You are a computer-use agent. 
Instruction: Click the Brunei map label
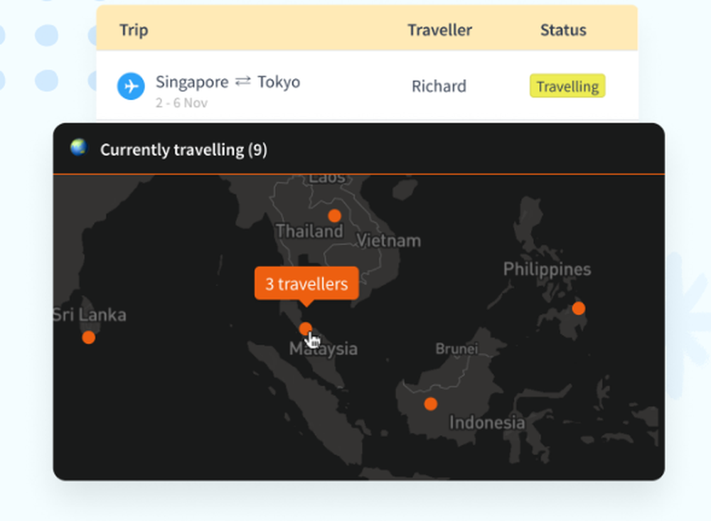456,349
